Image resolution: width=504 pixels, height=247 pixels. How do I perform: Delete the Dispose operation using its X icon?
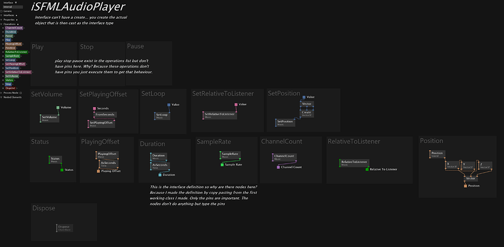click(x=3, y=88)
